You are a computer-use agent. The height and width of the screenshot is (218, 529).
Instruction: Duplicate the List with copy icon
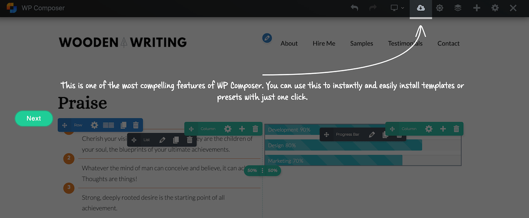click(x=176, y=140)
